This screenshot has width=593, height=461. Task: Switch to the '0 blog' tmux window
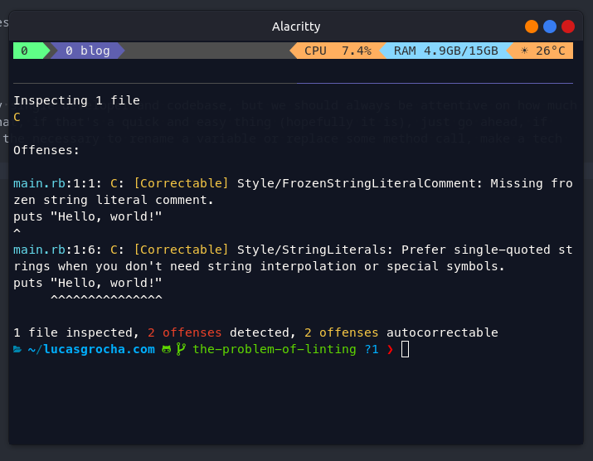tap(87, 51)
